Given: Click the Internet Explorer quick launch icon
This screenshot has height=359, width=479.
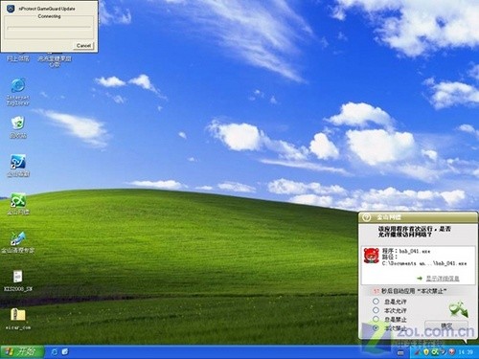Looking at the screenshot, I should point(55,352).
